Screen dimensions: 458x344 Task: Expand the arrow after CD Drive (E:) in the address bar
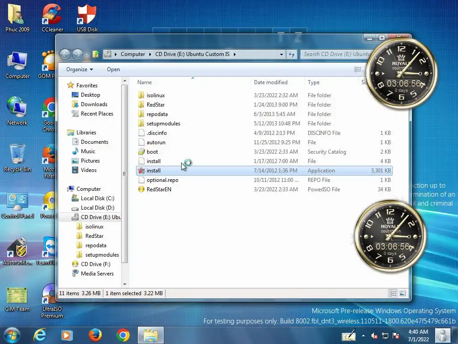coord(234,54)
